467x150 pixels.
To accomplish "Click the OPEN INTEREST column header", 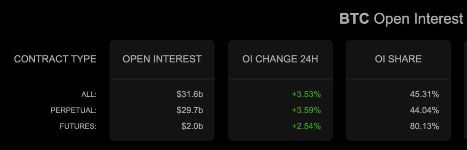I will 162,59.
